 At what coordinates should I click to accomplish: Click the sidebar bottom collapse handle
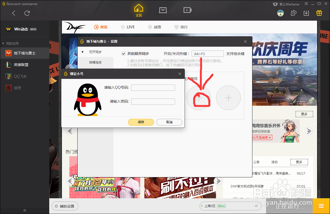pos(24,211)
